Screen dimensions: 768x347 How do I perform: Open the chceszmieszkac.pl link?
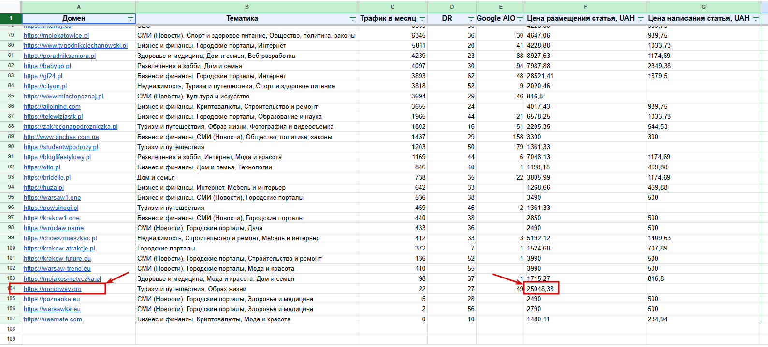pyautogui.click(x=60, y=238)
